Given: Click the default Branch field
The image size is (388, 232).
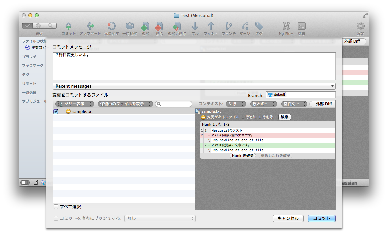Looking at the screenshot, I should pos(301,95).
